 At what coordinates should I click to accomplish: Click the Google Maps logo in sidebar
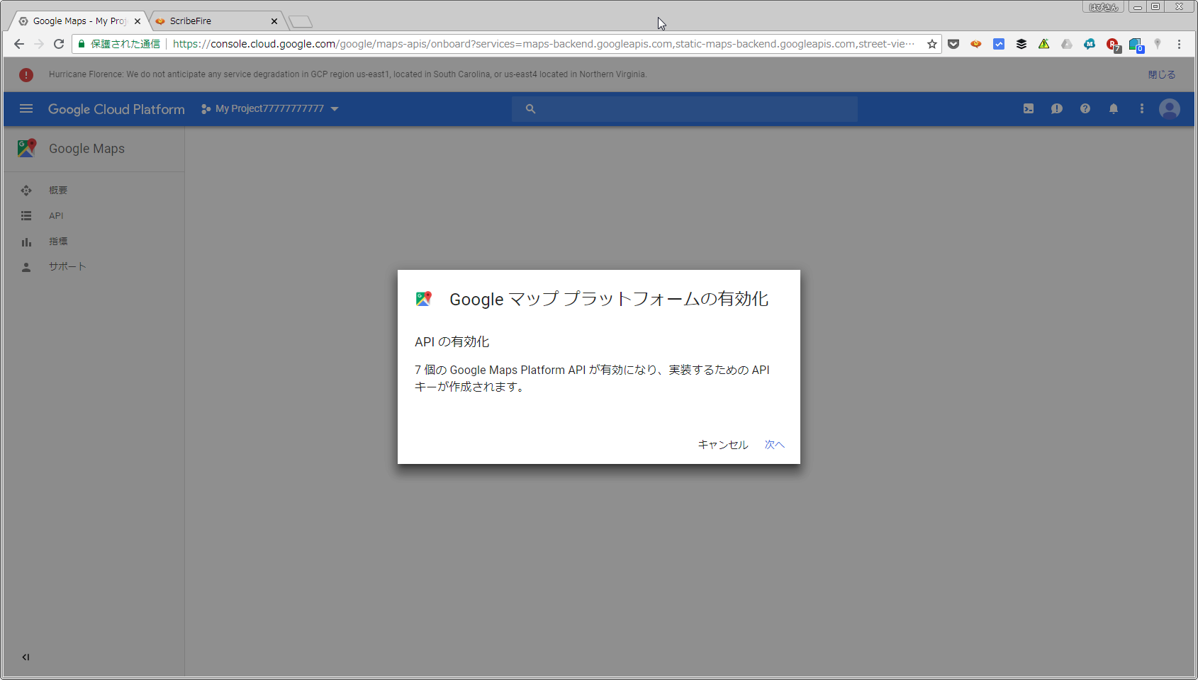27,148
